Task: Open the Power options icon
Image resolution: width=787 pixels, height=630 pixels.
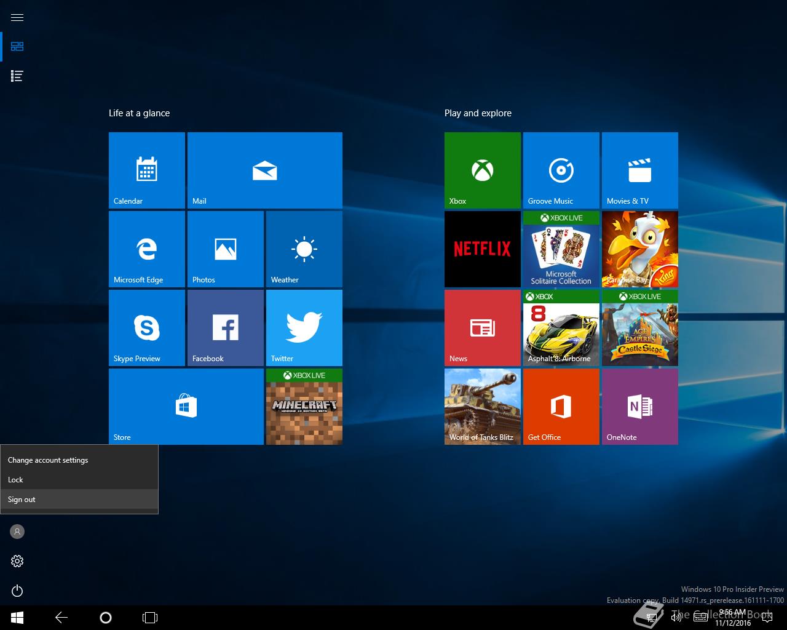Action: [x=17, y=591]
